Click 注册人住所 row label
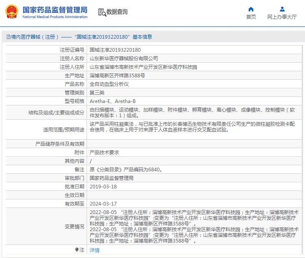 click(x=72, y=67)
